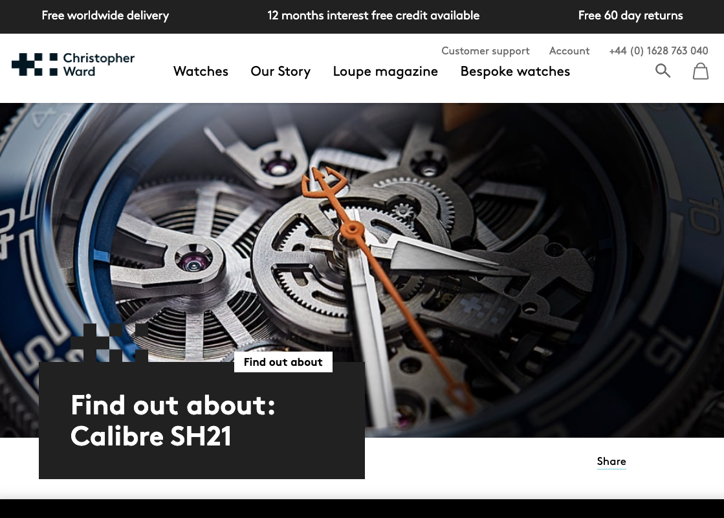The height and width of the screenshot is (518, 724).
Task: Click Free worldwide delivery banner text
Action: (105, 16)
